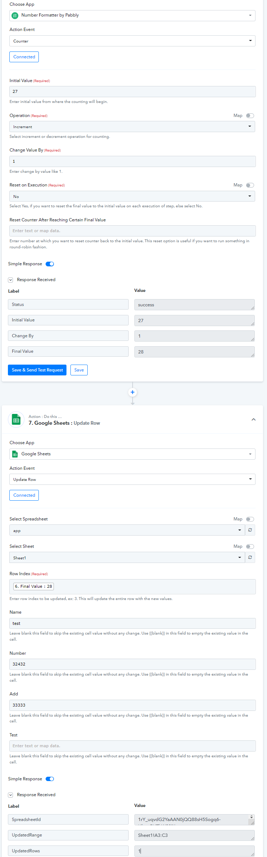
Task: Click Row Index field with Final Value tag
Action: point(133,586)
